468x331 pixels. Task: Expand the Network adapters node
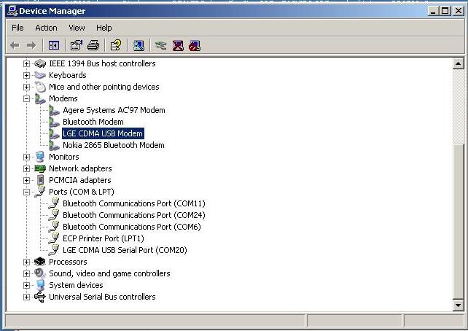pyautogui.click(x=27, y=168)
